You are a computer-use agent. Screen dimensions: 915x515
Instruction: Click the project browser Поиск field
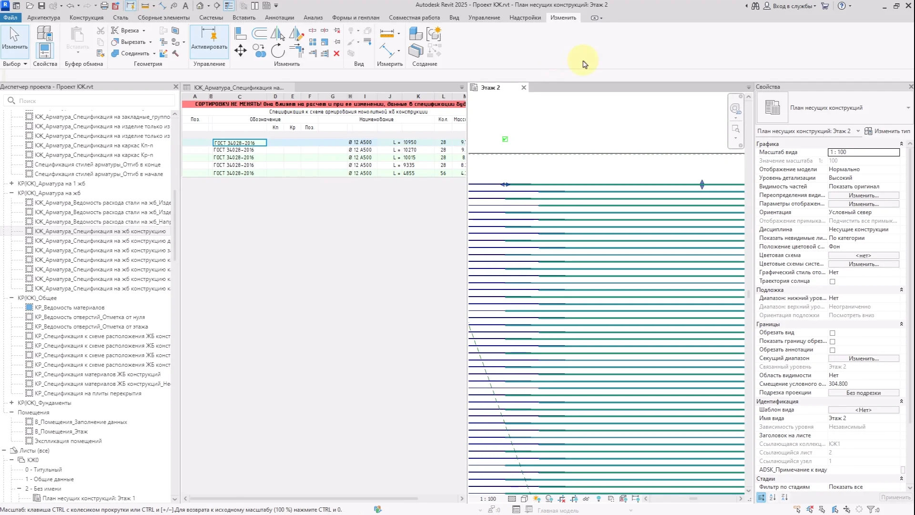coord(91,101)
